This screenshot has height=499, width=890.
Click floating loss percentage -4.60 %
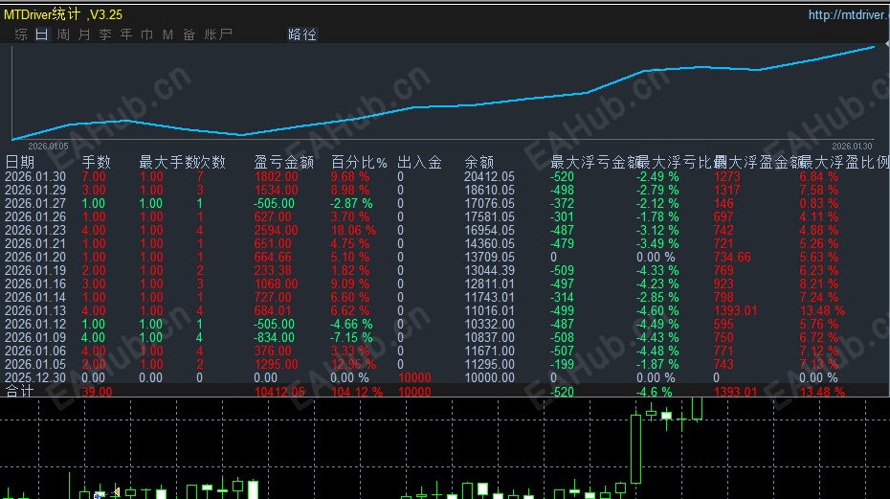point(657,311)
